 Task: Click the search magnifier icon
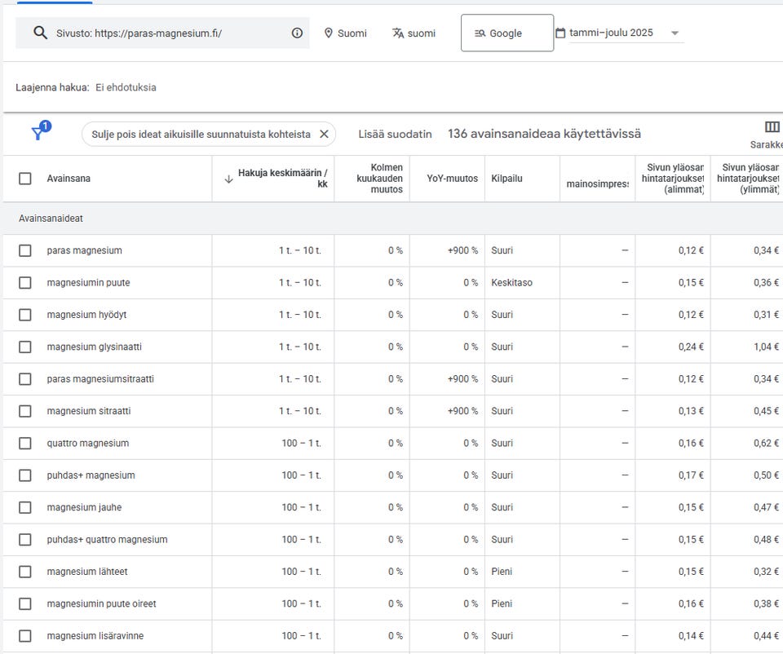(40, 33)
